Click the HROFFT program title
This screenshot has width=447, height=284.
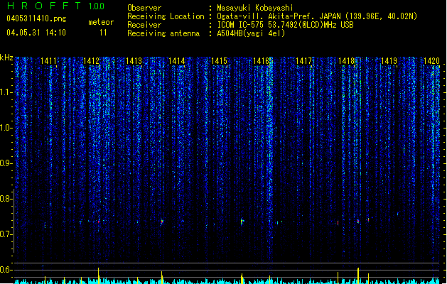44,6
